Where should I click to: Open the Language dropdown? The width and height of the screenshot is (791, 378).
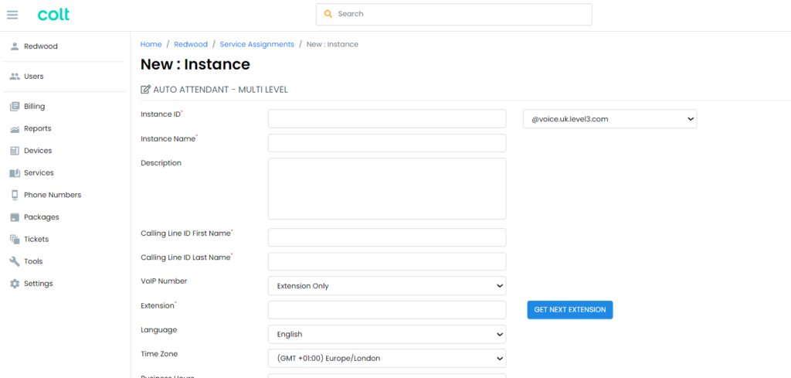[387, 334]
